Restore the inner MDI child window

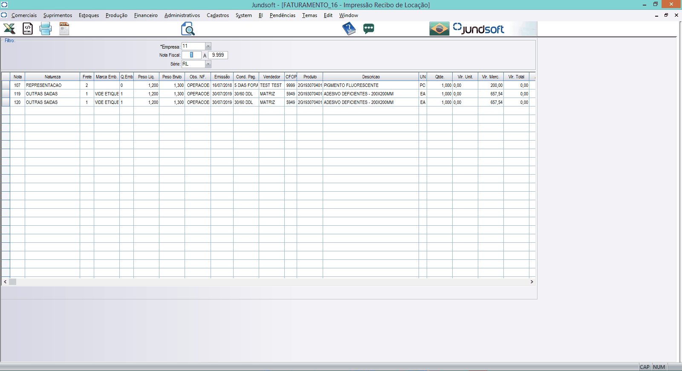(x=666, y=15)
